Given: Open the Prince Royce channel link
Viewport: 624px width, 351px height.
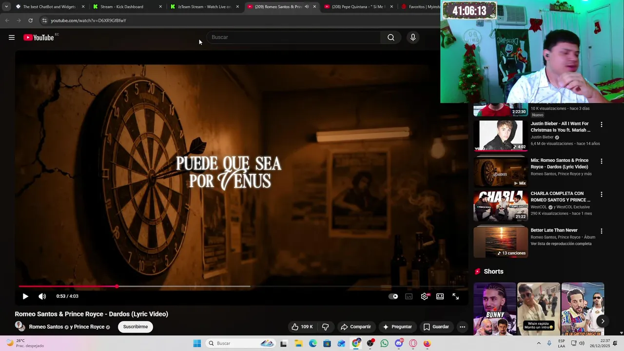Looking at the screenshot, I should (89, 327).
